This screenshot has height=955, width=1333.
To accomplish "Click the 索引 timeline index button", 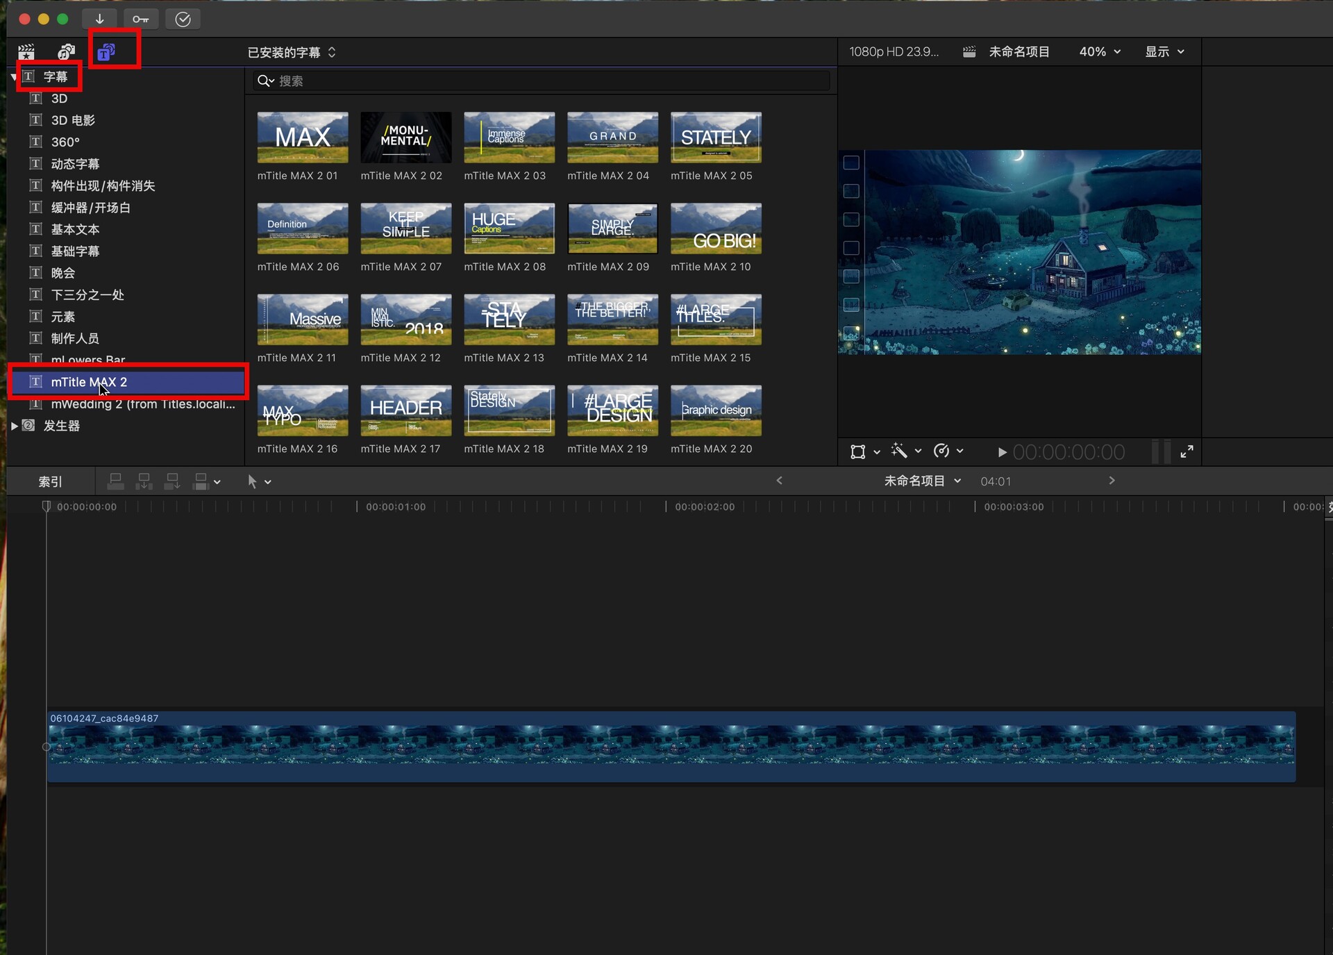I will coord(50,481).
